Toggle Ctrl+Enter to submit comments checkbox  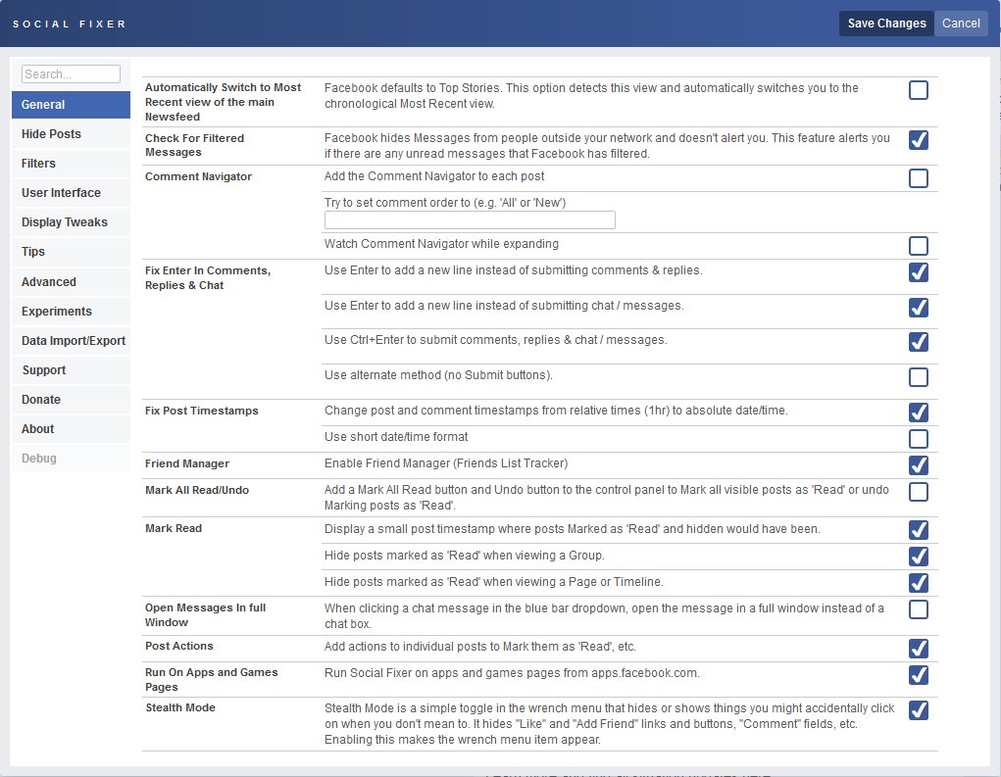click(918, 342)
